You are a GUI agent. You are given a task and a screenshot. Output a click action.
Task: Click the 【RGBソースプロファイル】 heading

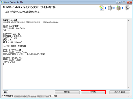13,58
